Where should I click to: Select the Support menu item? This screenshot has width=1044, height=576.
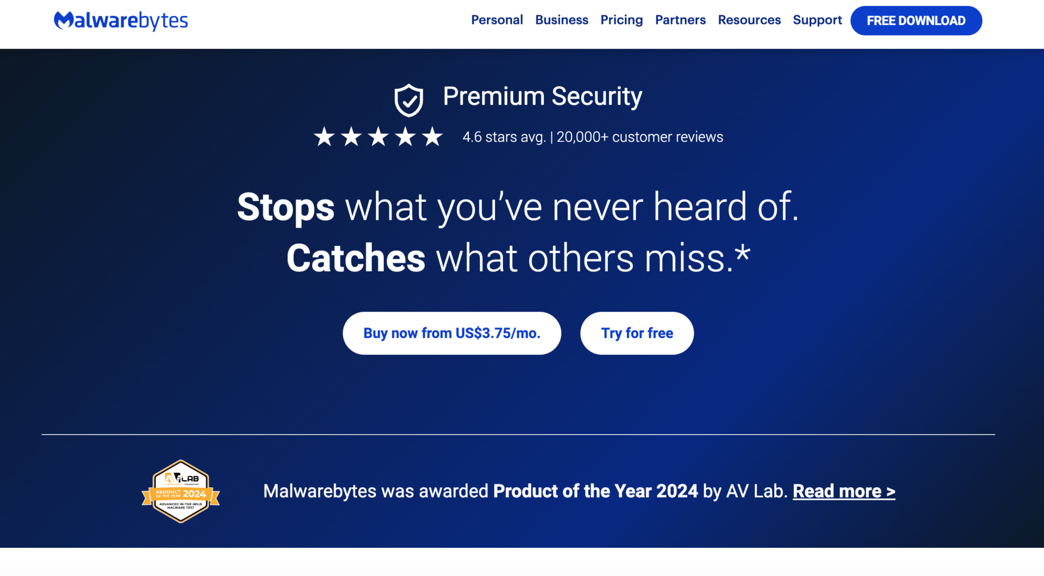tap(817, 20)
